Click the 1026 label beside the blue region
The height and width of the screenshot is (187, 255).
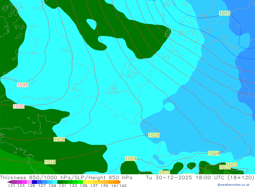pyautogui.click(x=154, y=135)
